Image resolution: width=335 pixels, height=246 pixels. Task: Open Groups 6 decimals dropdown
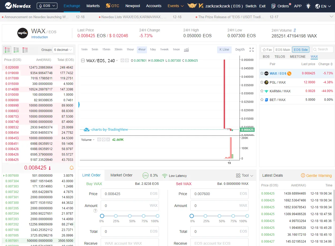click(63, 50)
